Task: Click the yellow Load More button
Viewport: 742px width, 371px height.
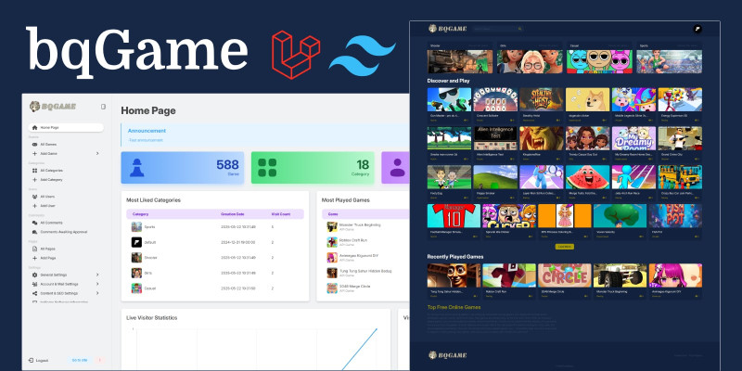Action: pyautogui.click(x=565, y=247)
